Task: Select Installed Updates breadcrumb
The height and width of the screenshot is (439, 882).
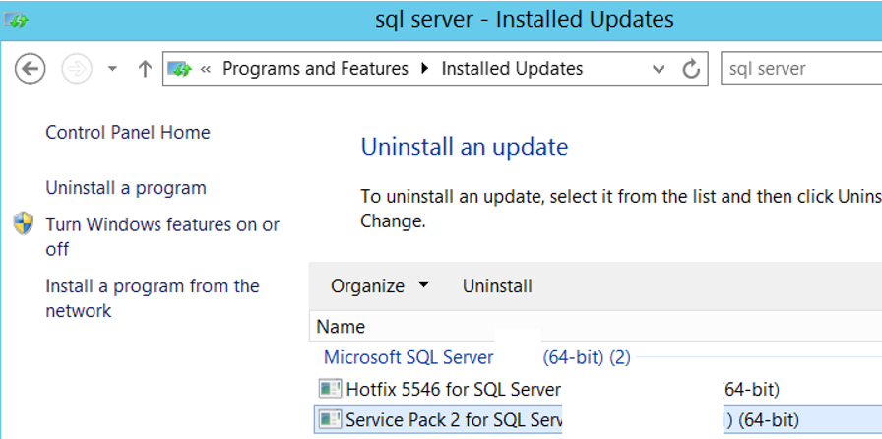Action: pyautogui.click(x=512, y=69)
